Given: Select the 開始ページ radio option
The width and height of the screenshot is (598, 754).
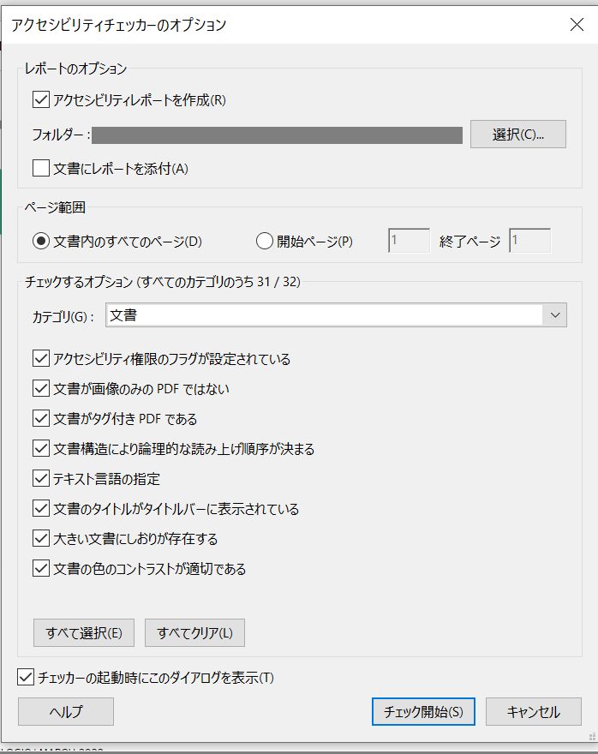Looking at the screenshot, I should tap(265, 241).
